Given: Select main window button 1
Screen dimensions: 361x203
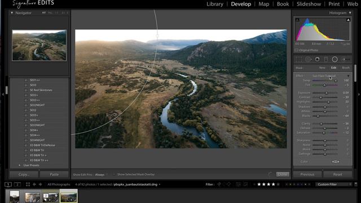Looking at the screenshot, I should click(x=8, y=184).
